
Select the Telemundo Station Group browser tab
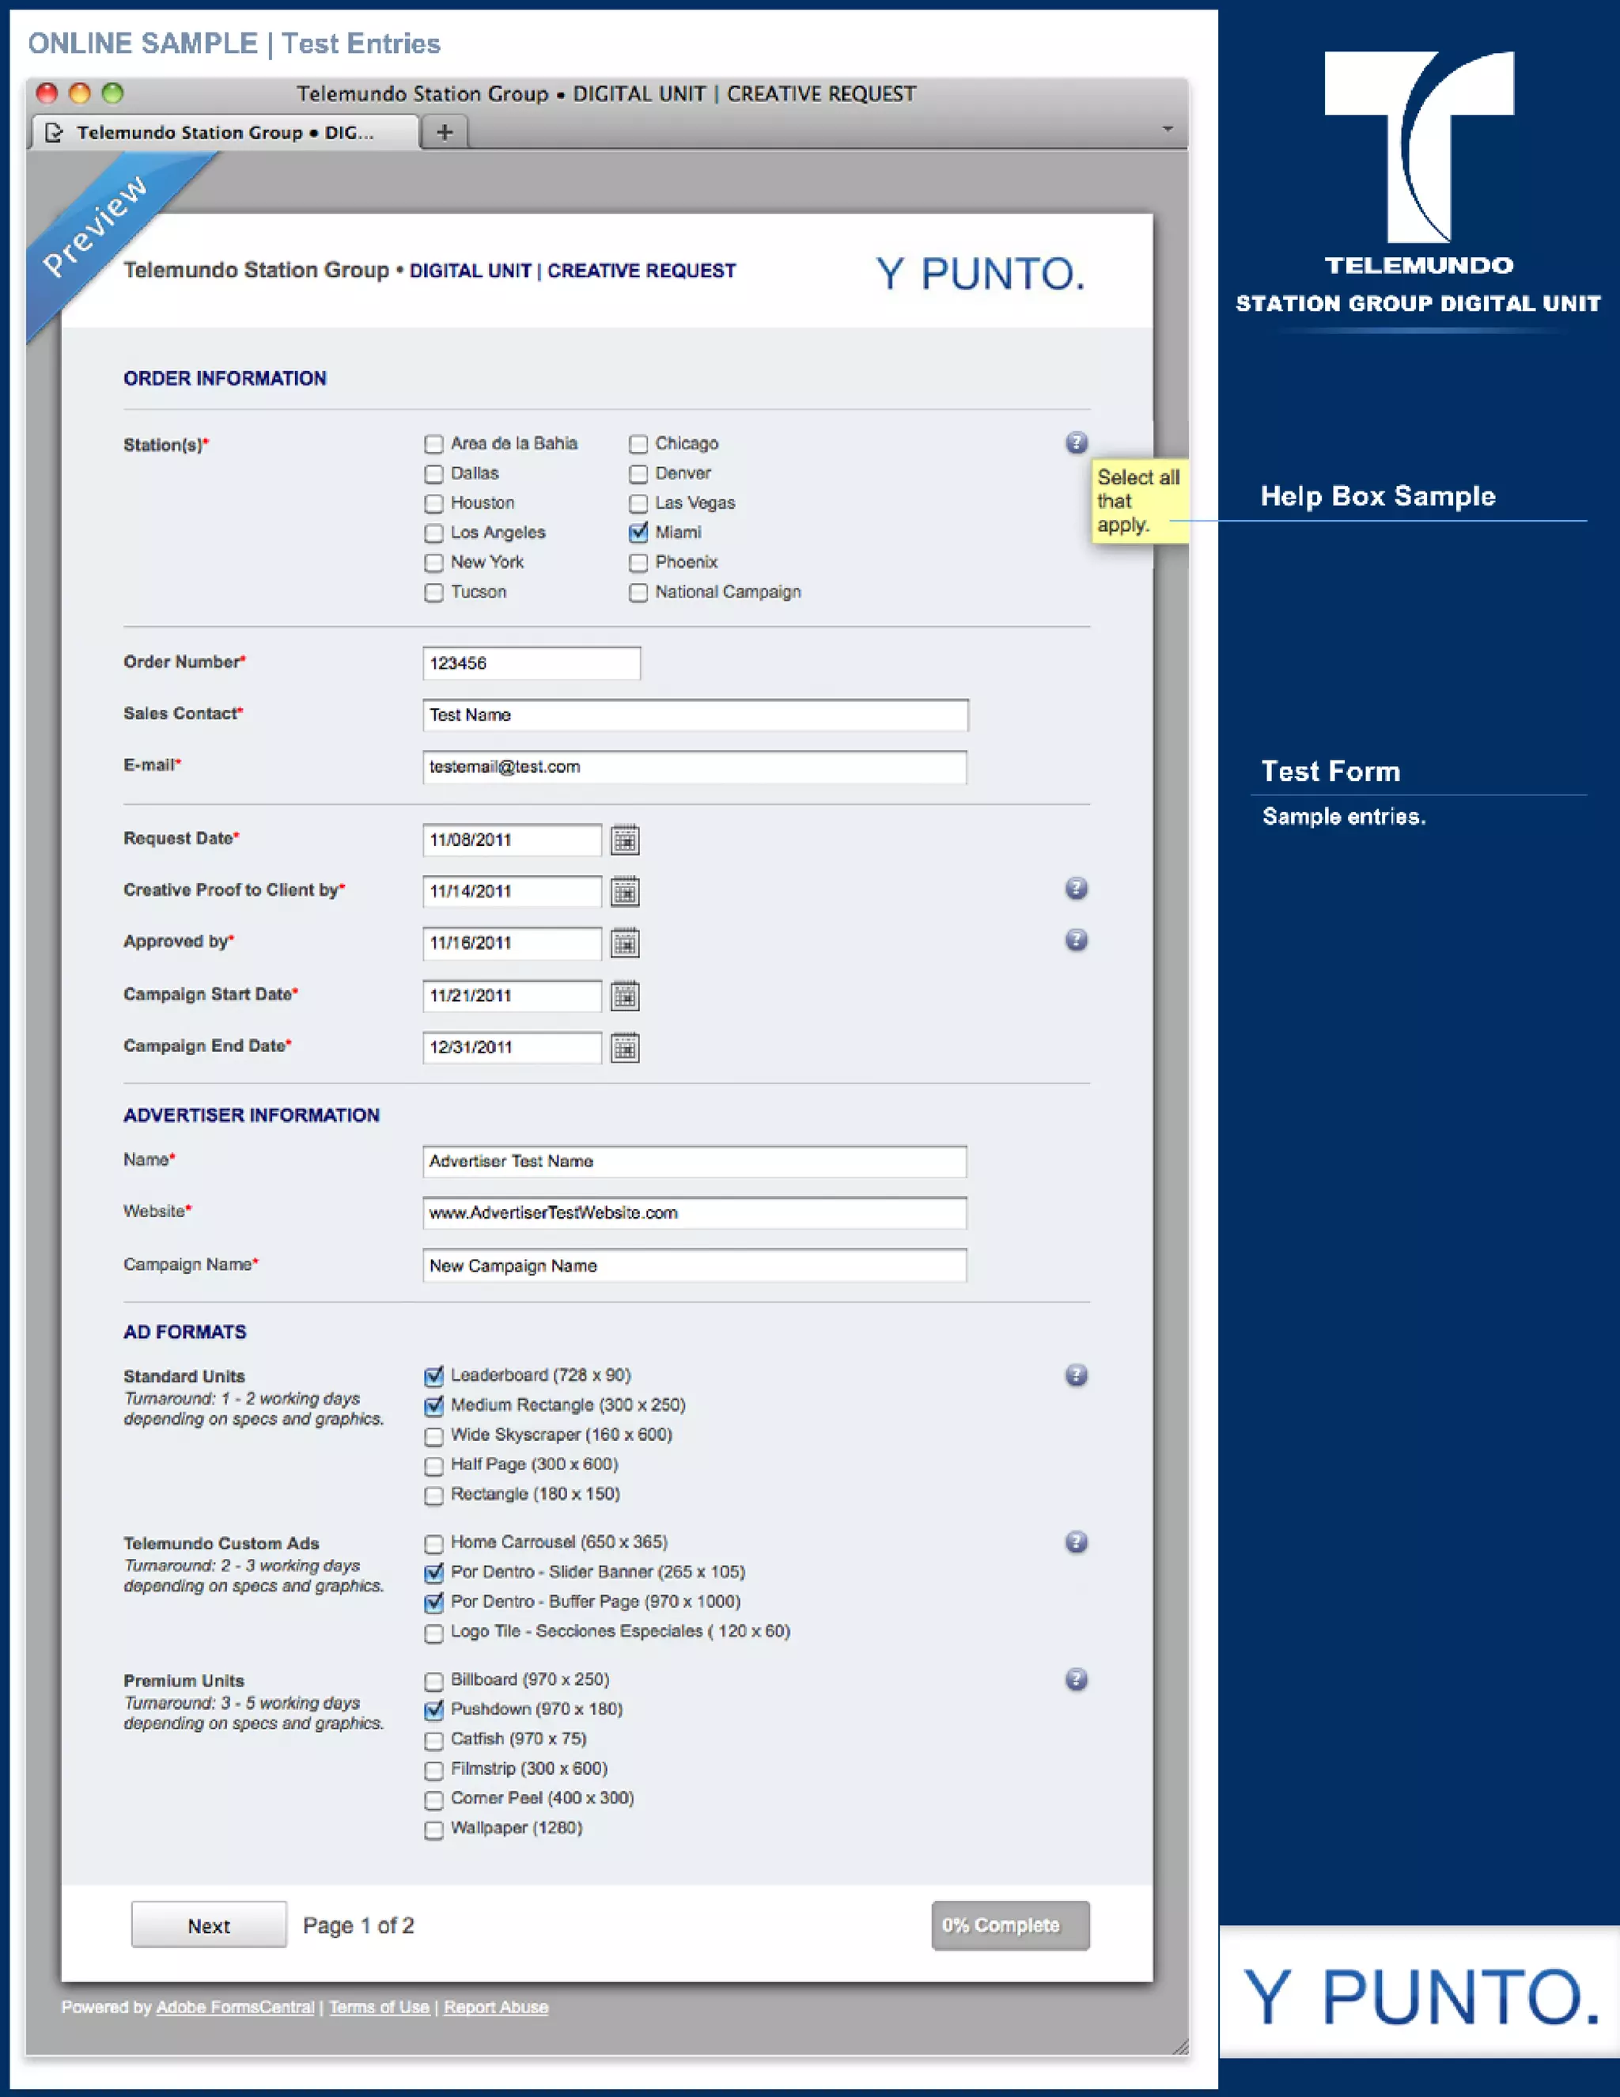[x=225, y=132]
